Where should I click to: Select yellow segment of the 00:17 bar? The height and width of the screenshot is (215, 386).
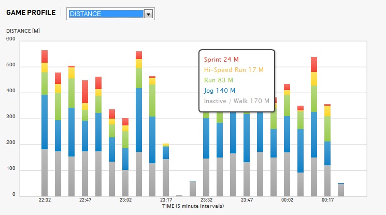pyautogui.click(x=327, y=110)
